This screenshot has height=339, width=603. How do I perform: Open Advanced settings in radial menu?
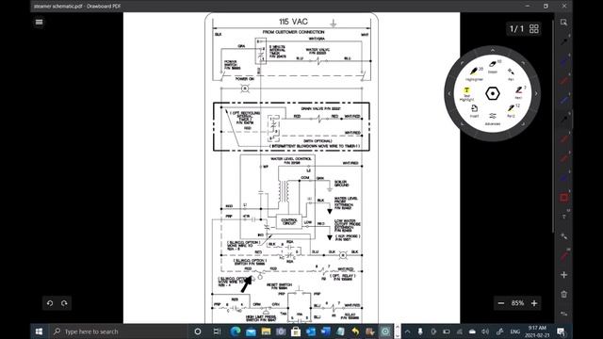[x=493, y=119]
